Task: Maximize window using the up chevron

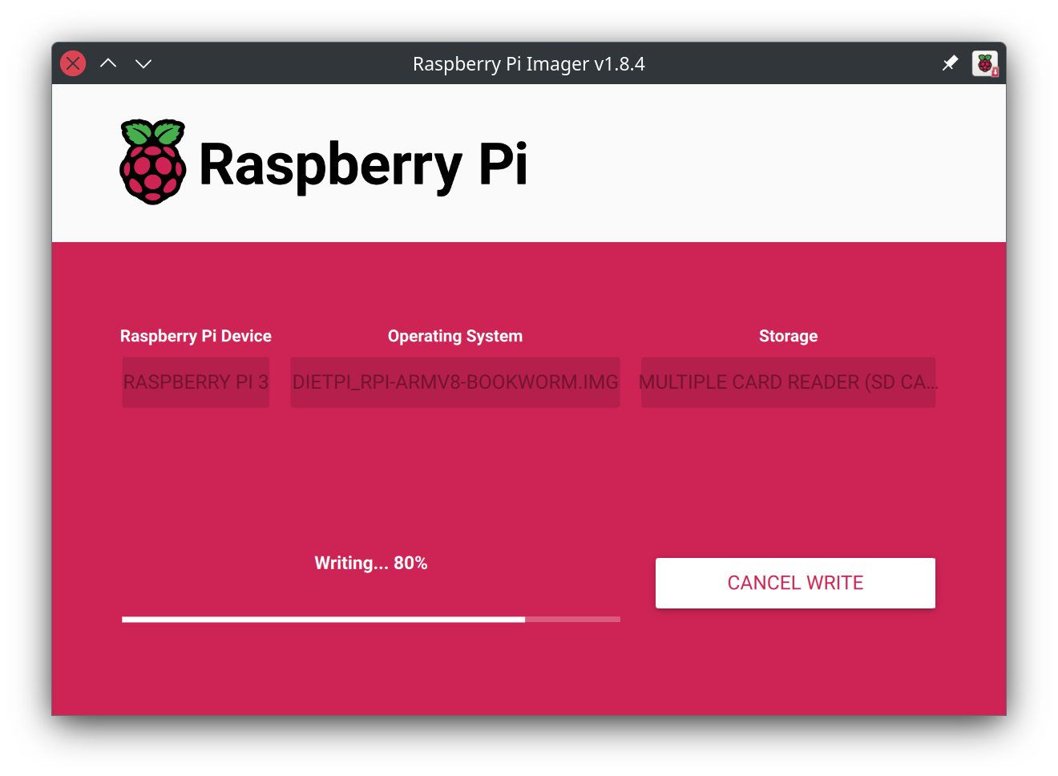Action: click(108, 63)
